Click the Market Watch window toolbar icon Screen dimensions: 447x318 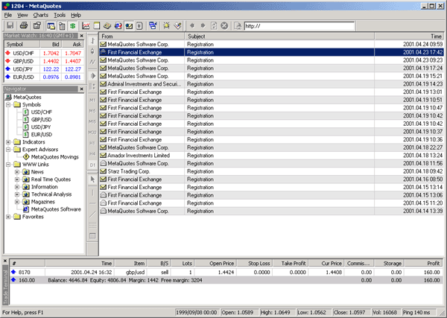tap(51, 26)
